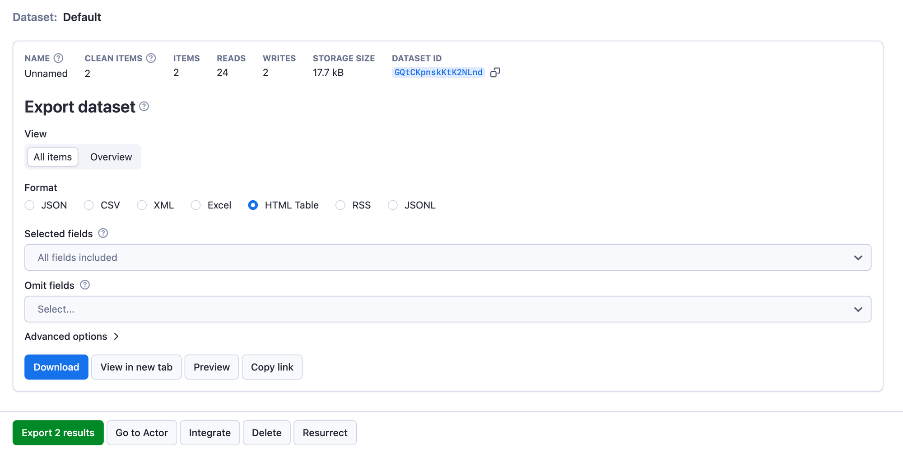The image size is (903, 452).
Task: Click the Selected fields help icon
Action: 102,233
